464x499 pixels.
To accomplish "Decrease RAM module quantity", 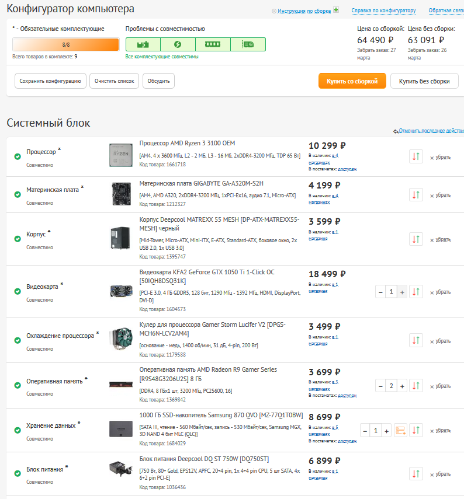I will [x=380, y=386].
